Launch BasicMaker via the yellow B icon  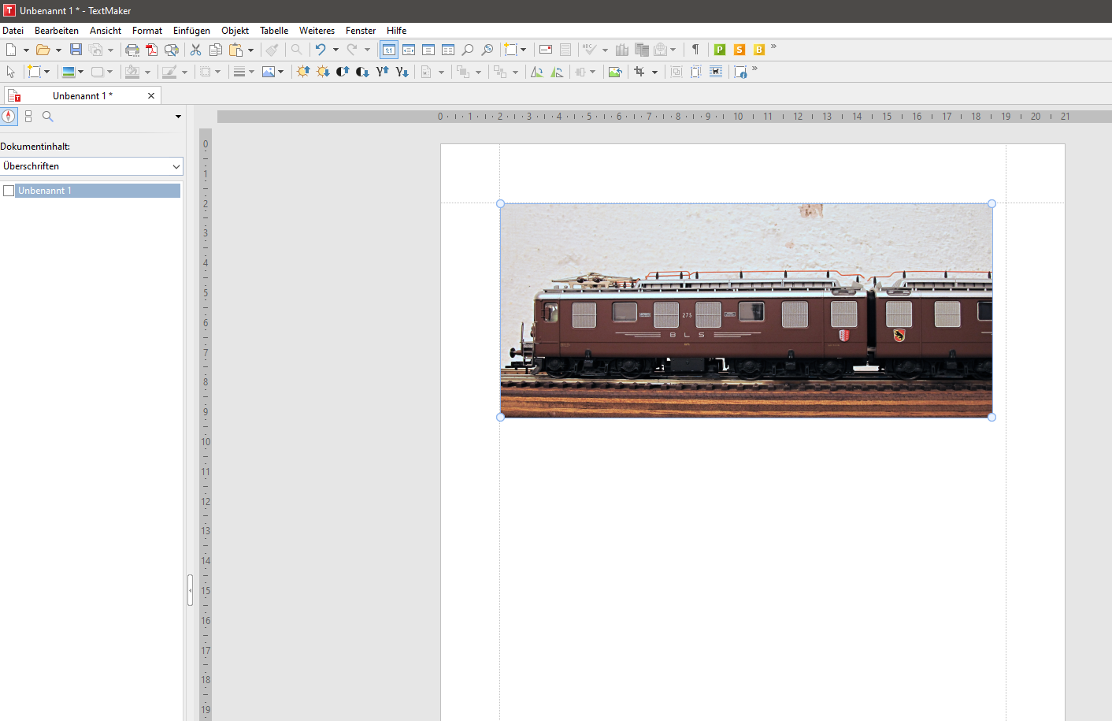click(759, 50)
